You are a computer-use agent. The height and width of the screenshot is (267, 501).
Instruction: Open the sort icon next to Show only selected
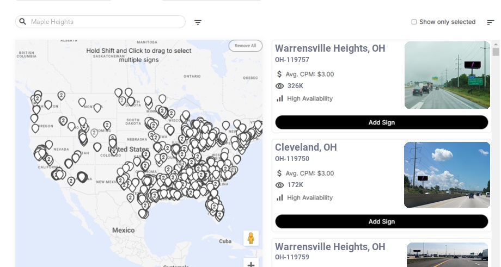point(490,22)
